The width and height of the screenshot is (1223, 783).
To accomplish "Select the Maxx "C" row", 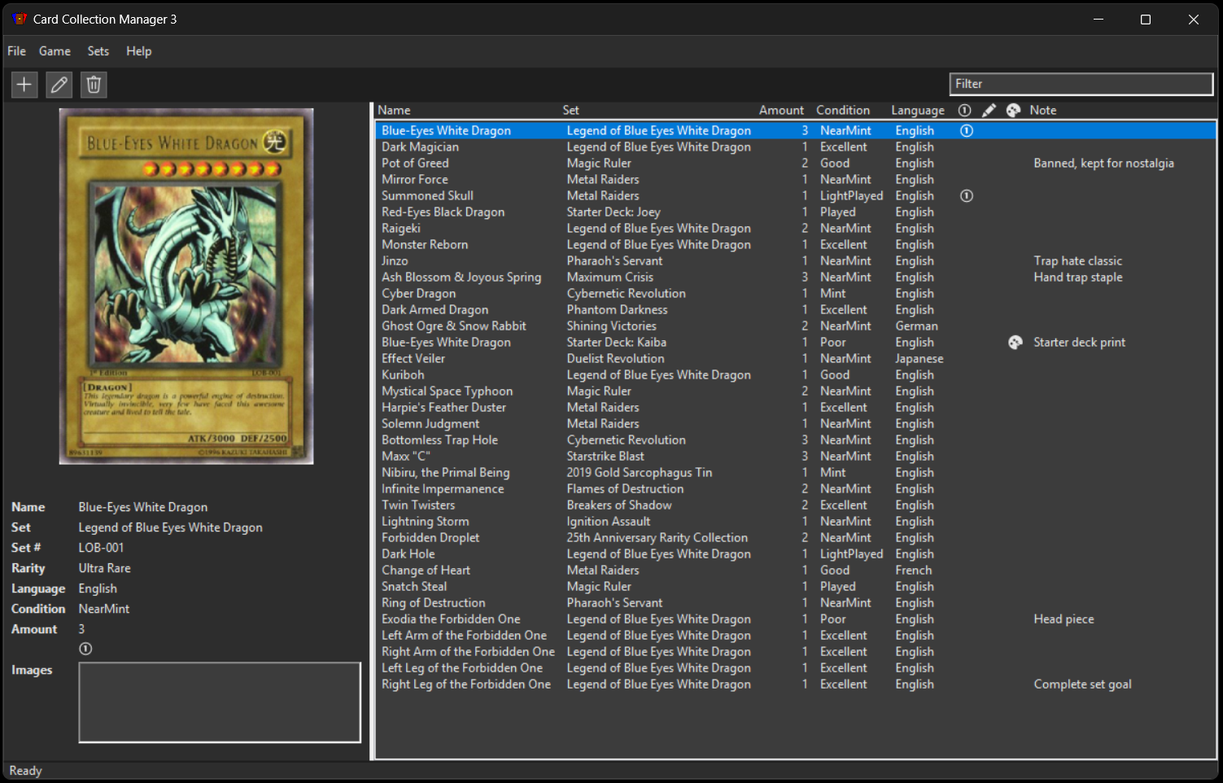I will (796, 456).
